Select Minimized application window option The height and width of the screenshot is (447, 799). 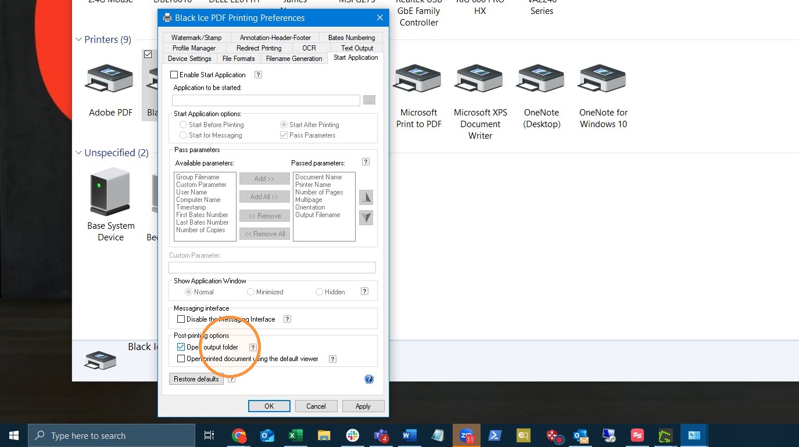pos(250,291)
